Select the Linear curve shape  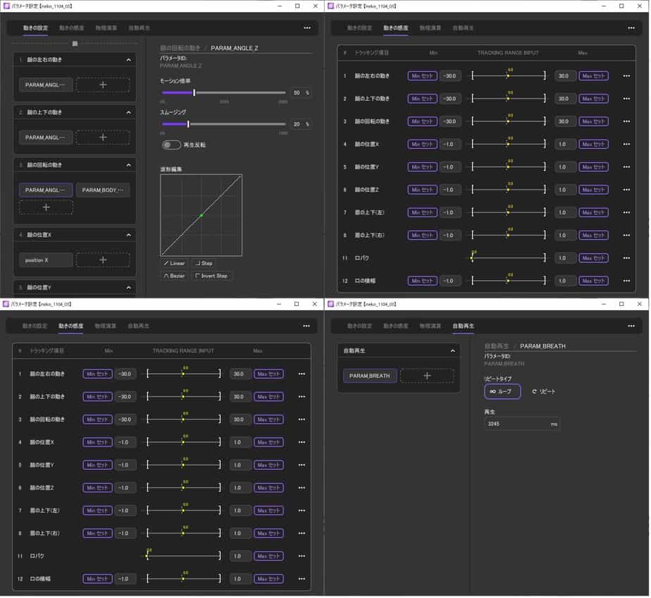pos(175,264)
